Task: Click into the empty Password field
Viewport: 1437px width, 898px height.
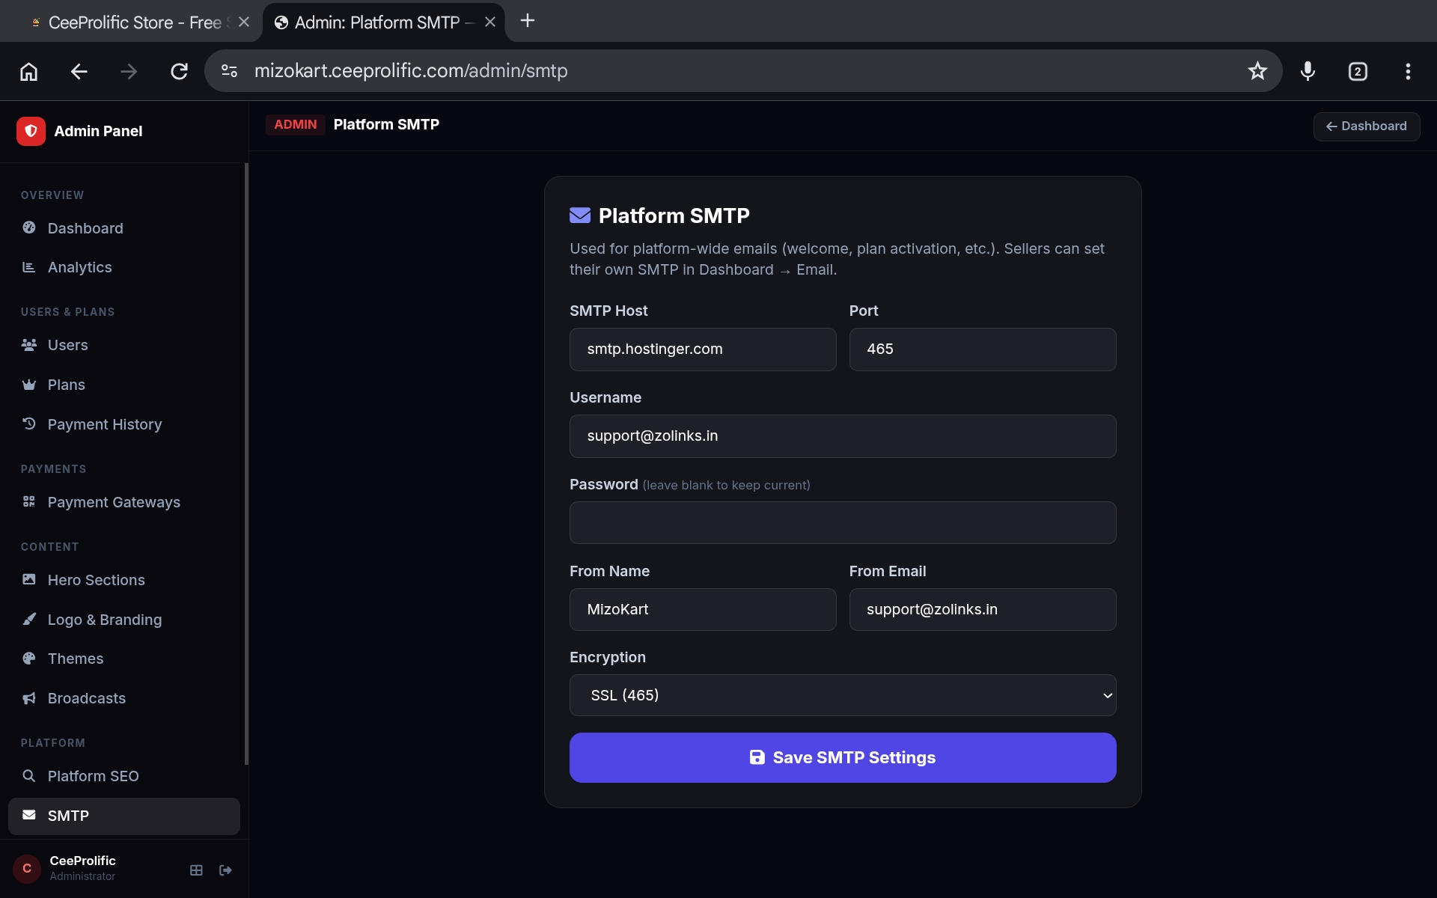Action: click(843, 522)
